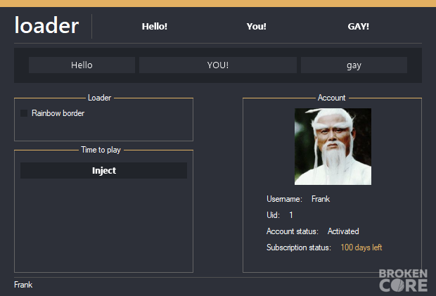
Task: Click the Loader group label
Action: tap(100, 98)
